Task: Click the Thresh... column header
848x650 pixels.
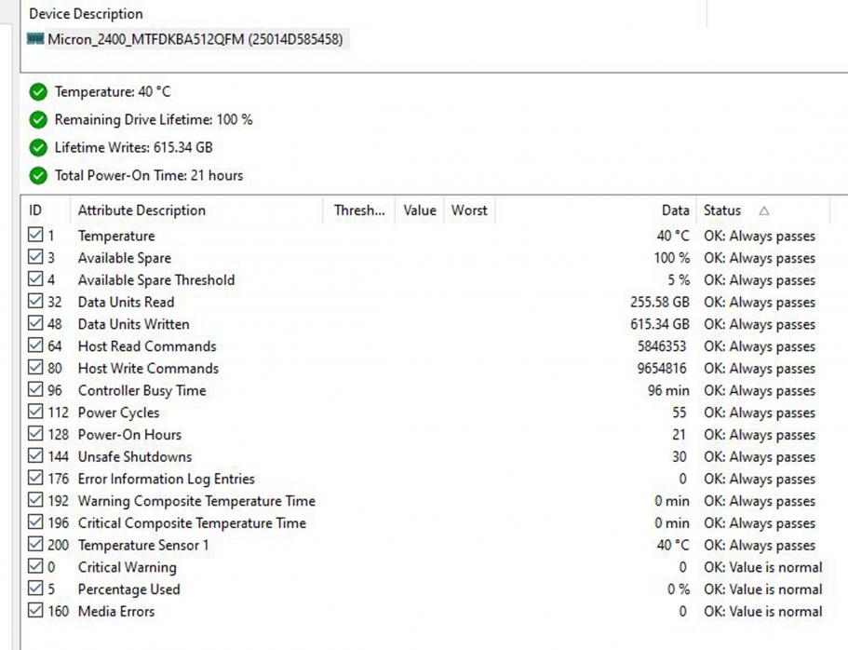Action: point(359,210)
